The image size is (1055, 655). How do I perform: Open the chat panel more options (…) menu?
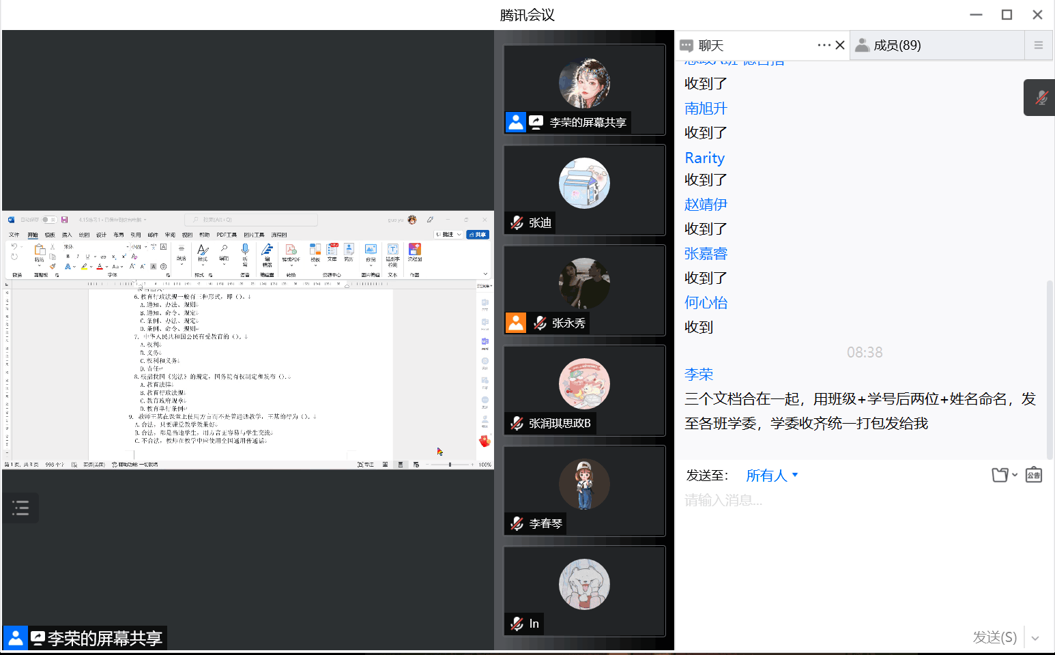(x=824, y=45)
